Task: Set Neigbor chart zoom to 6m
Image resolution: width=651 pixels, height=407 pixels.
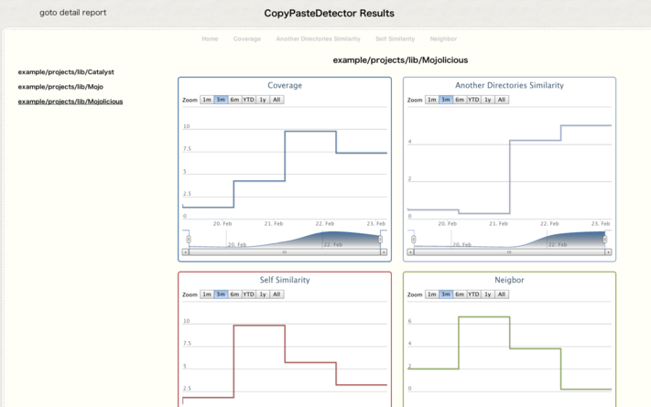Action: coord(460,295)
